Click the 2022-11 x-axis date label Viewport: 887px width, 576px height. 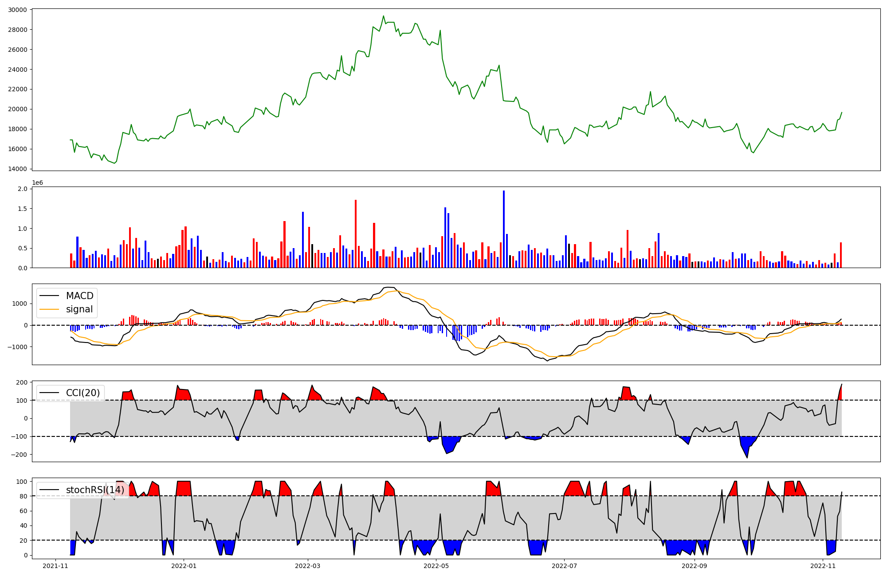[823, 566]
